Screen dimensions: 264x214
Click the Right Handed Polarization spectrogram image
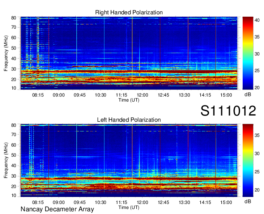[129, 53]
